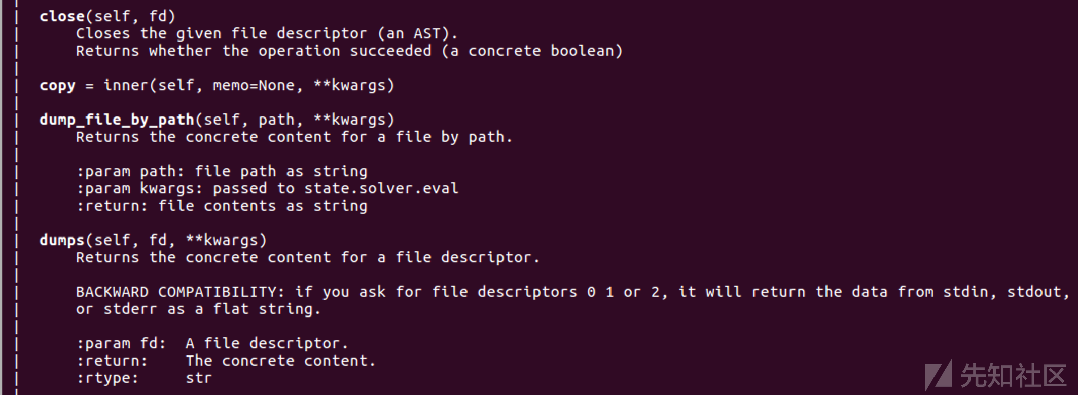Image resolution: width=1078 pixels, height=395 pixels.
Task: Click the dumps method name
Action: pos(62,240)
